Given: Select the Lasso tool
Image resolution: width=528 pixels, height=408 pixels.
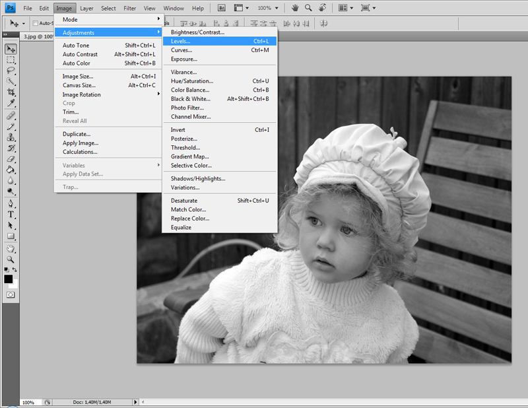Looking at the screenshot, I should [x=11, y=71].
